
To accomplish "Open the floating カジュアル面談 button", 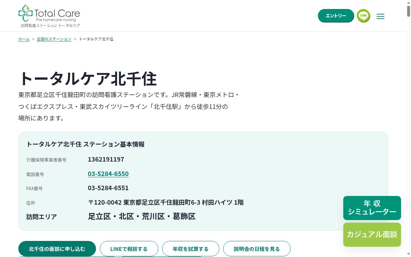I will point(372,235).
